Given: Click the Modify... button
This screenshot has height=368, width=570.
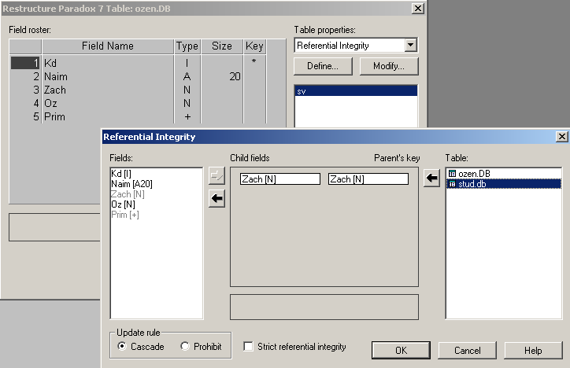Looking at the screenshot, I should pos(389,66).
